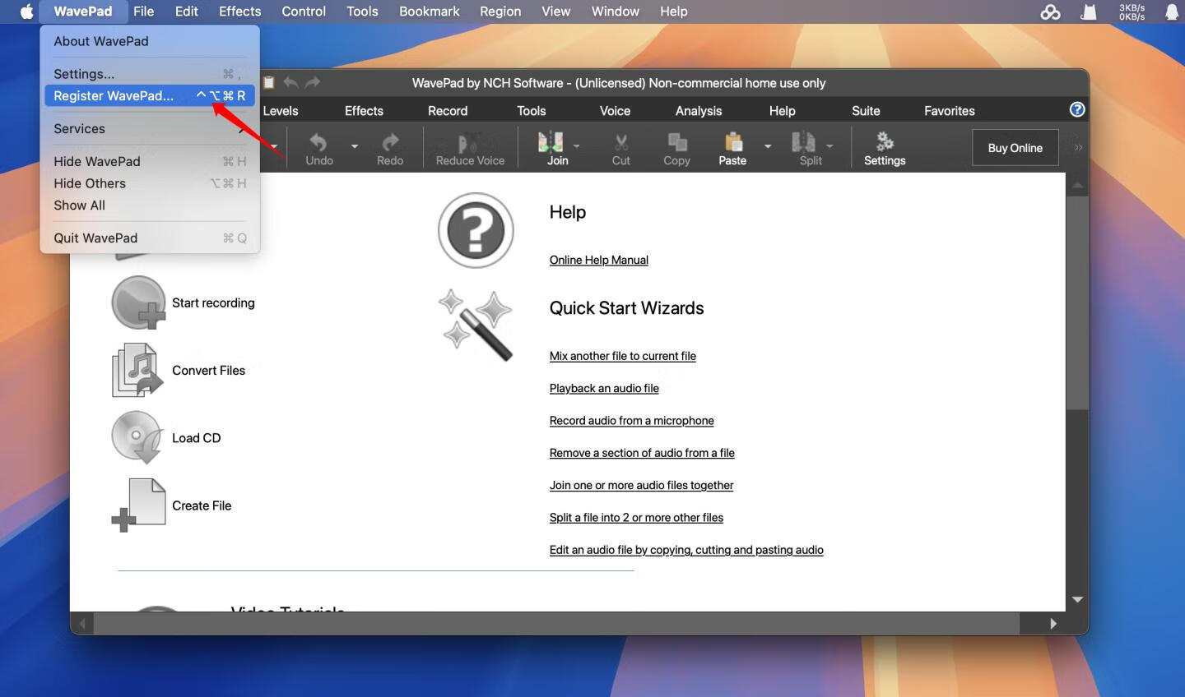Image resolution: width=1185 pixels, height=697 pixels.
Task: Open the Effects menu in menu bar
Action: click(x=239, y=12)
